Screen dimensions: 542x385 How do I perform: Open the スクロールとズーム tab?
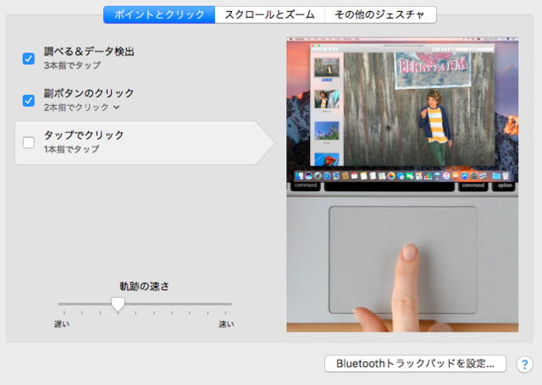(269, 14)
